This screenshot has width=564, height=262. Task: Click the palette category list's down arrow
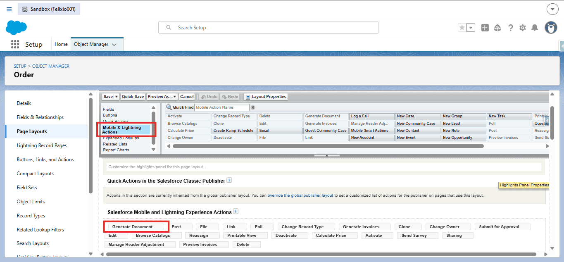153,150
